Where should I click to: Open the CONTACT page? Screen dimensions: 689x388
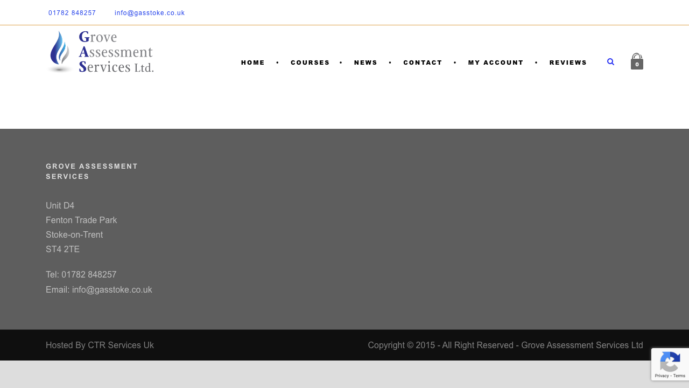[423, 63]
